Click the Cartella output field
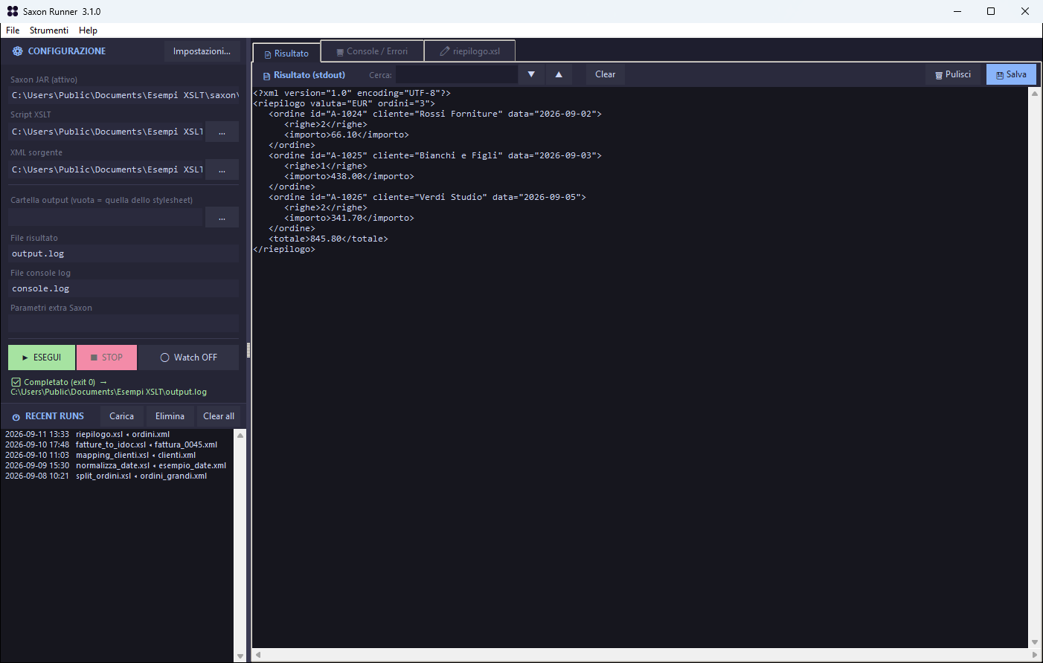This screenshot has height=663, width=1043. (106, 217)
